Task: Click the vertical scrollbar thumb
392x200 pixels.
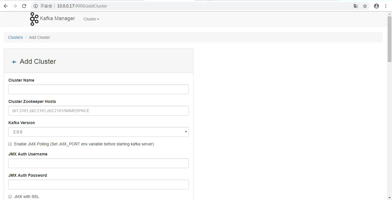Action: tap(389, 39)
